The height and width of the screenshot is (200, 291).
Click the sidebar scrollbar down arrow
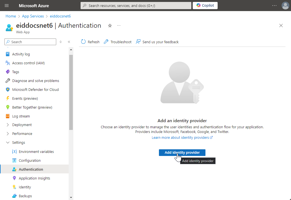(71, 198)
